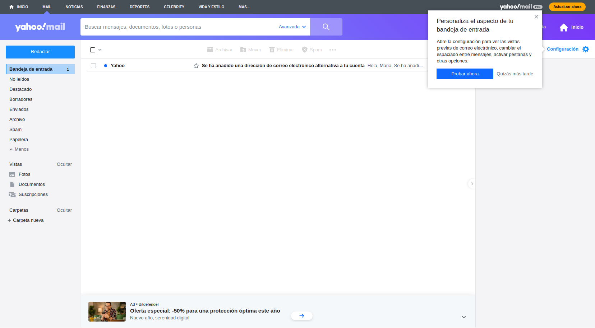Collapse the Bitdefender ad banner chevron
Screen dimensions: 595x328
[463, 317]
